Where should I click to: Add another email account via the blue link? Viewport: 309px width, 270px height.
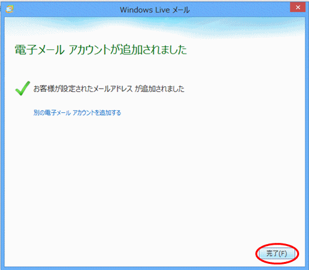point(77,113)
